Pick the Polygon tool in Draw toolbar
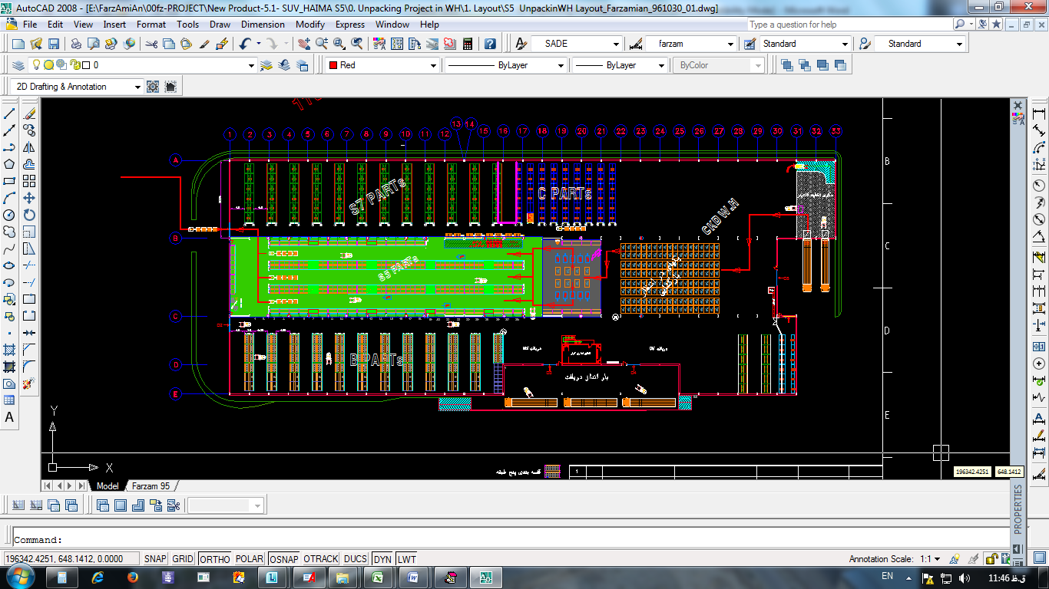Image resolution: width=1049 pixels, height=589 pixels. pos(10,164)
